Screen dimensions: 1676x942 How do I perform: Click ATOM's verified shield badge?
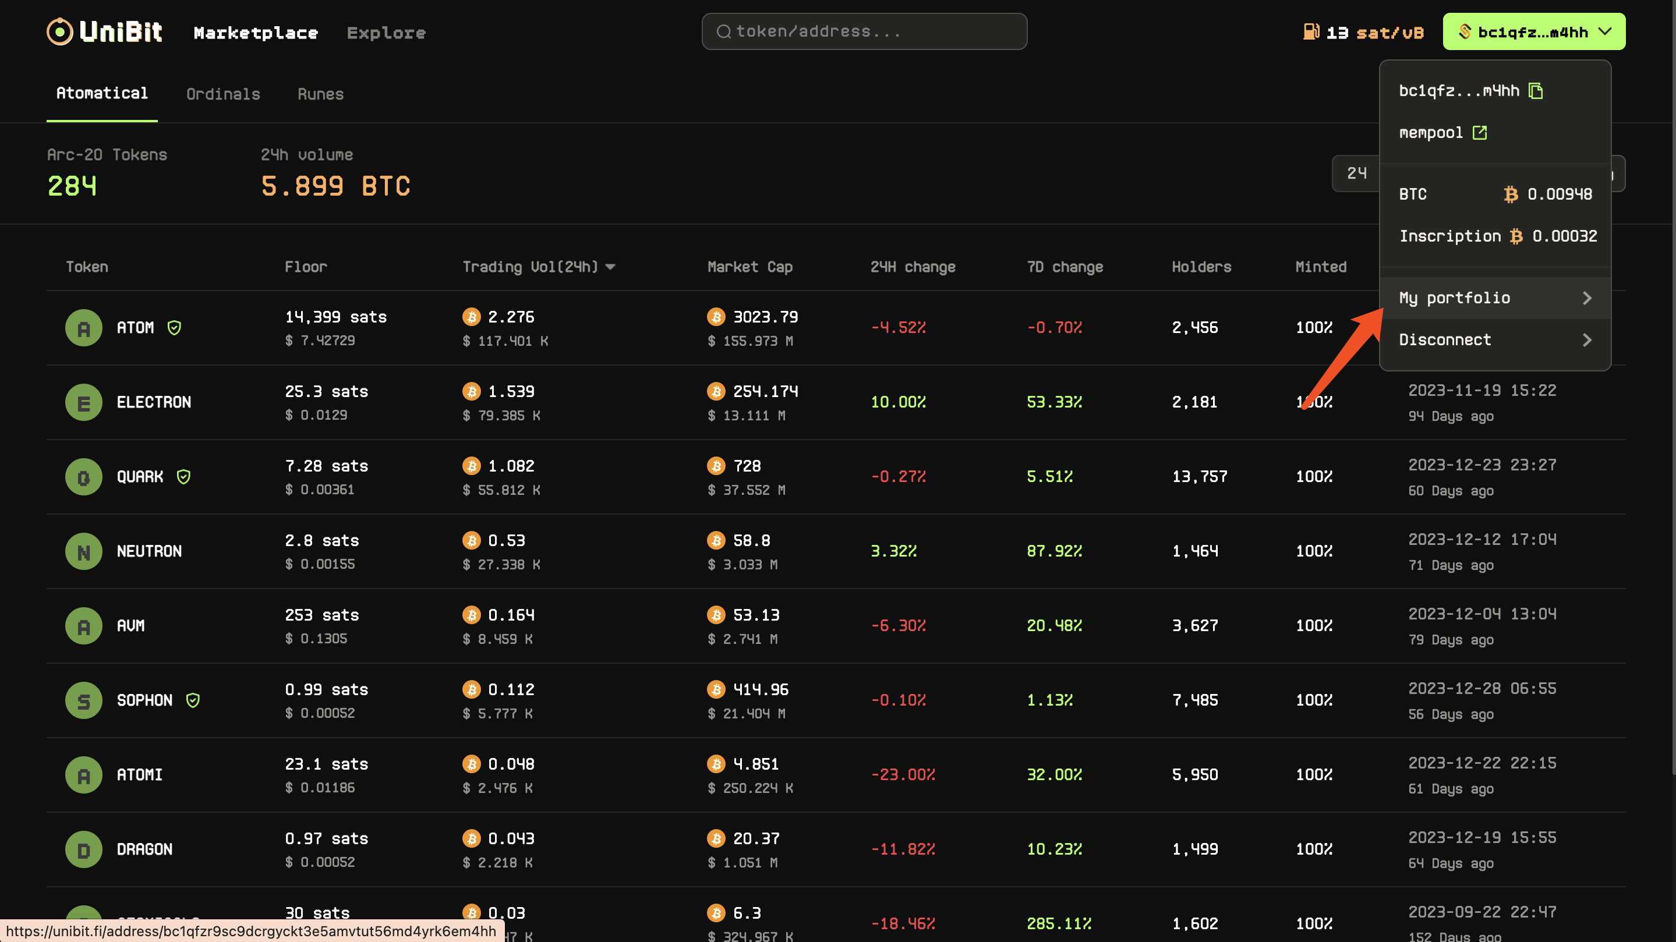click(174, 328)
